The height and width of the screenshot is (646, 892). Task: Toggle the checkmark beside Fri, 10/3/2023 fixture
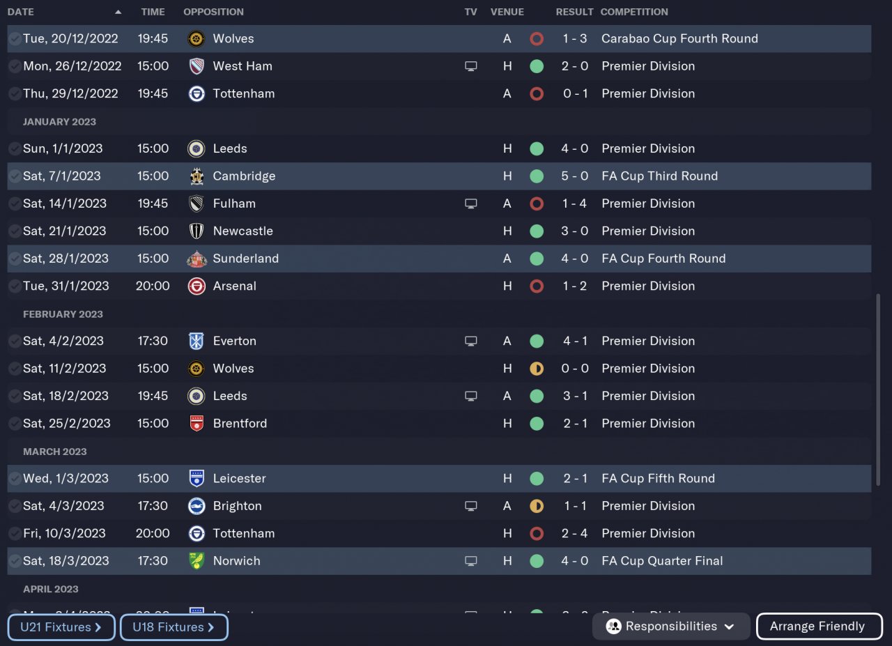click(15, 534)
